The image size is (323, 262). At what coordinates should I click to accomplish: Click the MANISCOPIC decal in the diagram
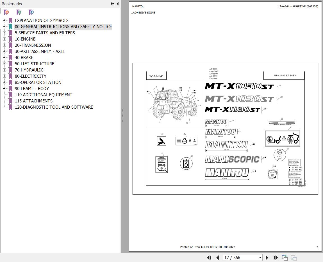click(x=232, y=159)
